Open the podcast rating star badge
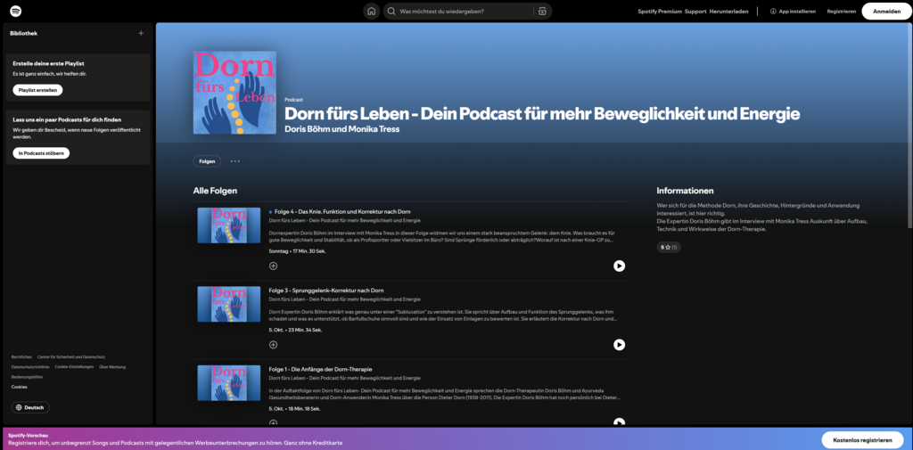The width and height of the screenshot is (913, 450). tap(669, 247)
